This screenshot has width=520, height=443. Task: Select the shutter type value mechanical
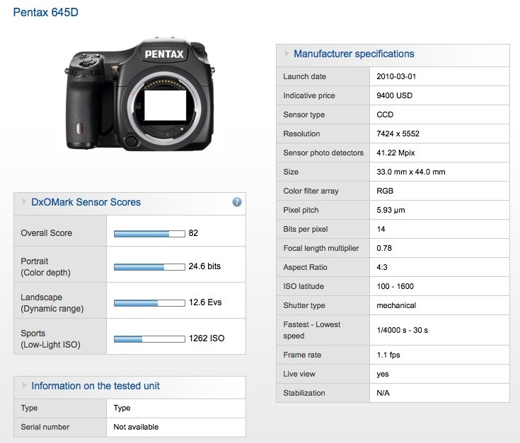(396, 306)
